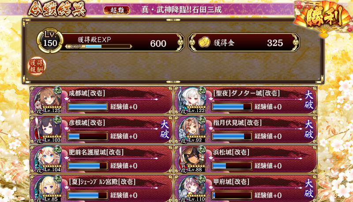The height and width of the screenshot is (202, 353).
Task: Click the 甲府城[改壱] character portrait
Action: [x=192, y=188]
